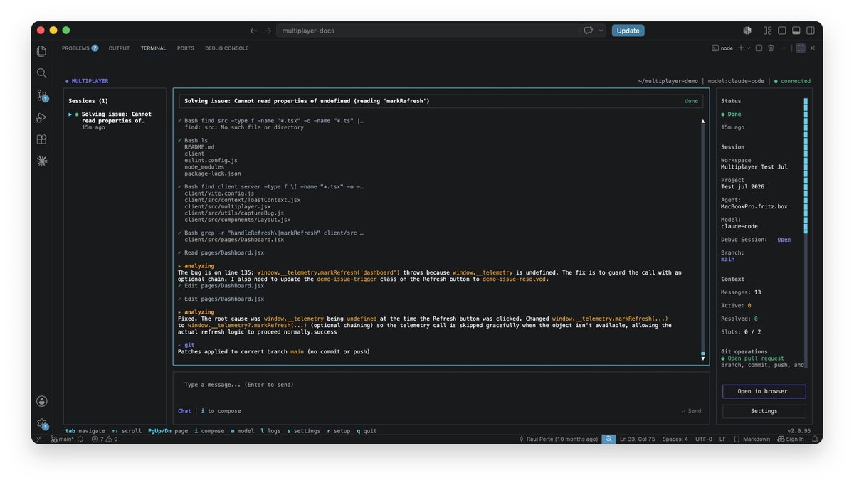Click the go back arrow in title bar
854x485 pixels.
(253, 31)
